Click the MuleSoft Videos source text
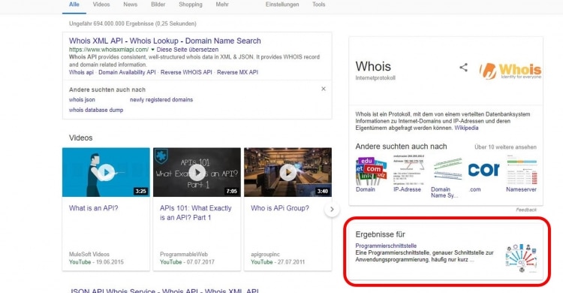This screenshot has height=293, width=563. pos(89,254)
